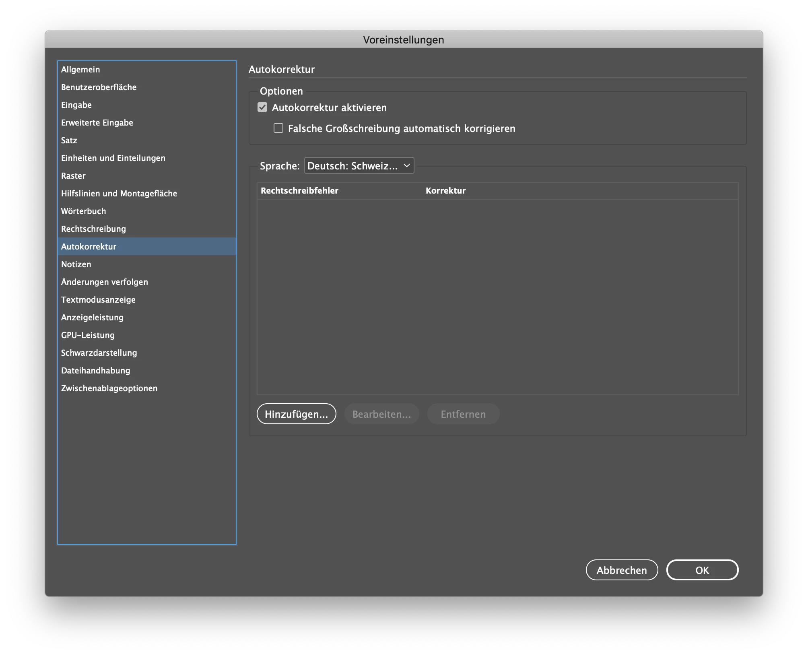
Task: Click the Rechtschreibfehler column header
Action: (x=299, y=191)
